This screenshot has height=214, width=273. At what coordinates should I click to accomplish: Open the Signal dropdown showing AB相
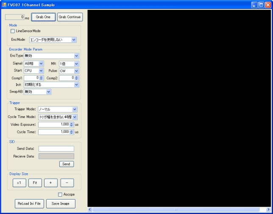coord(41,64)
